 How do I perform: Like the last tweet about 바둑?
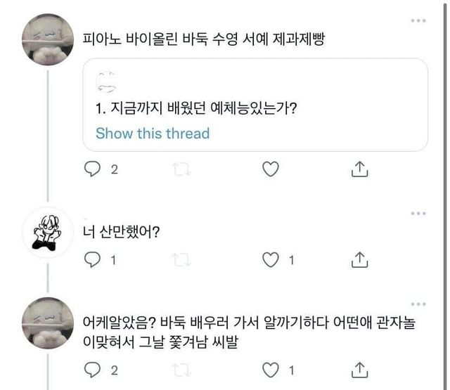[271, 370]
